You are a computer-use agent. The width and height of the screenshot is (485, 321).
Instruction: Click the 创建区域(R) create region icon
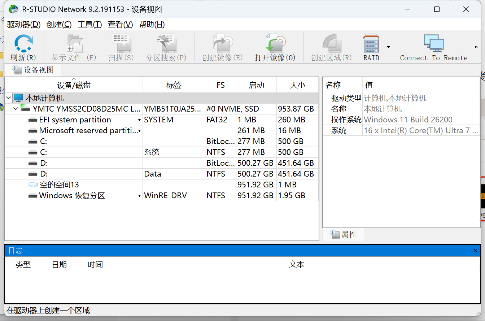[x=332, y=44]
